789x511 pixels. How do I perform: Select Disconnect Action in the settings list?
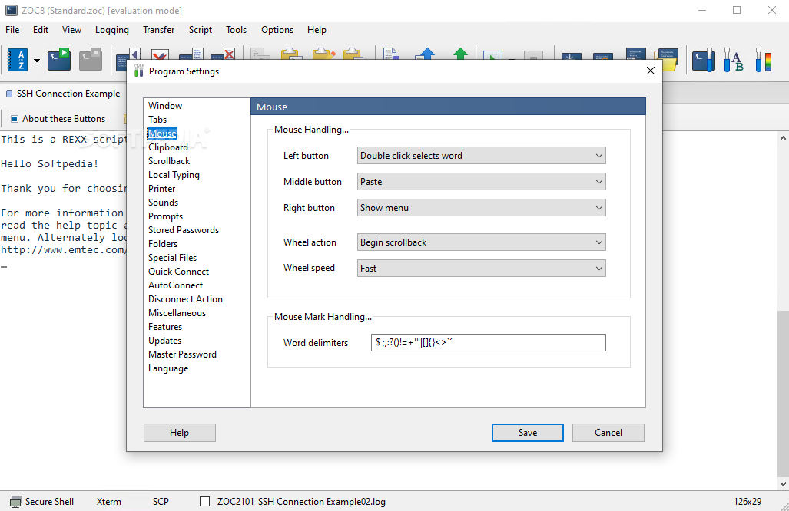tap(185, 299)
